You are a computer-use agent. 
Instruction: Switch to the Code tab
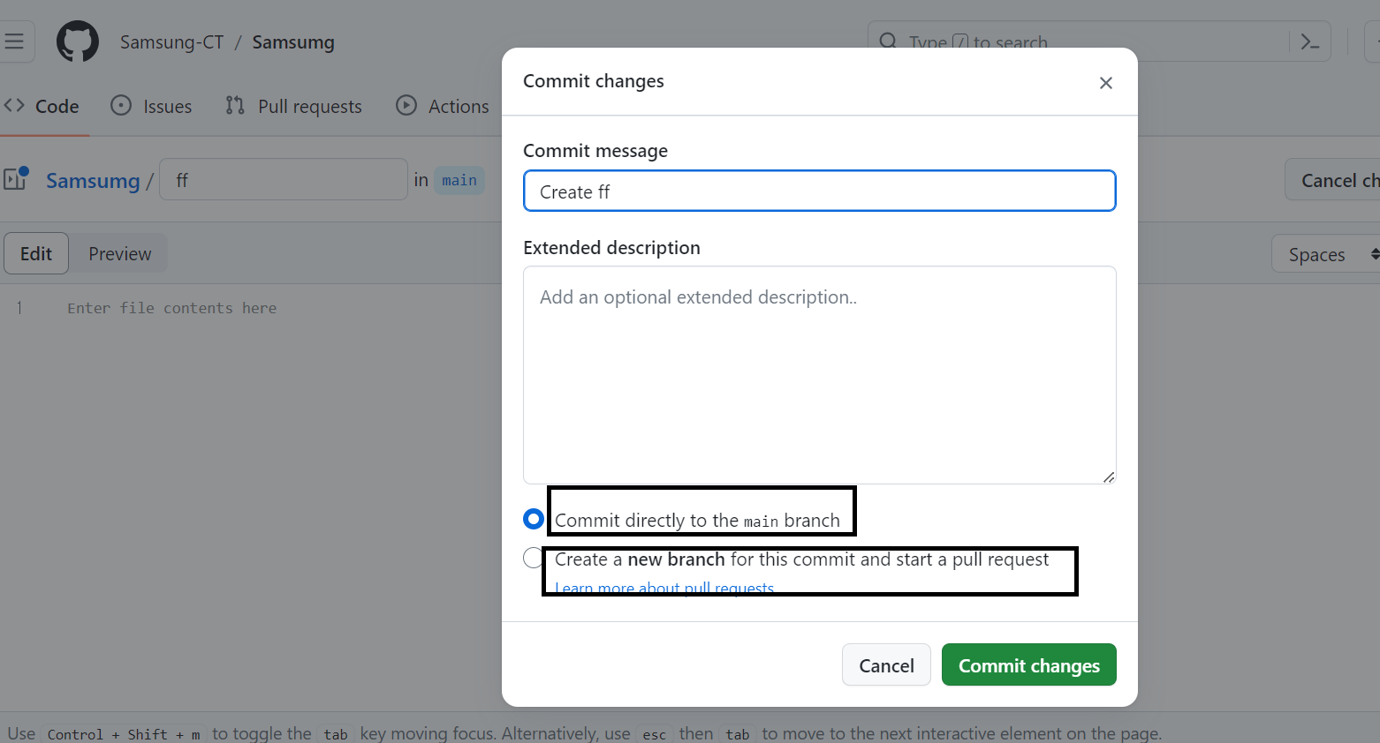click(42, 106)
